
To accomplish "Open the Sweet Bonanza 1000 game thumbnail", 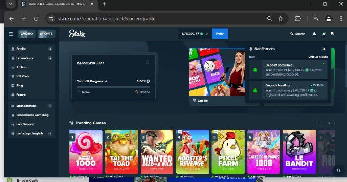I will [86, 152].
